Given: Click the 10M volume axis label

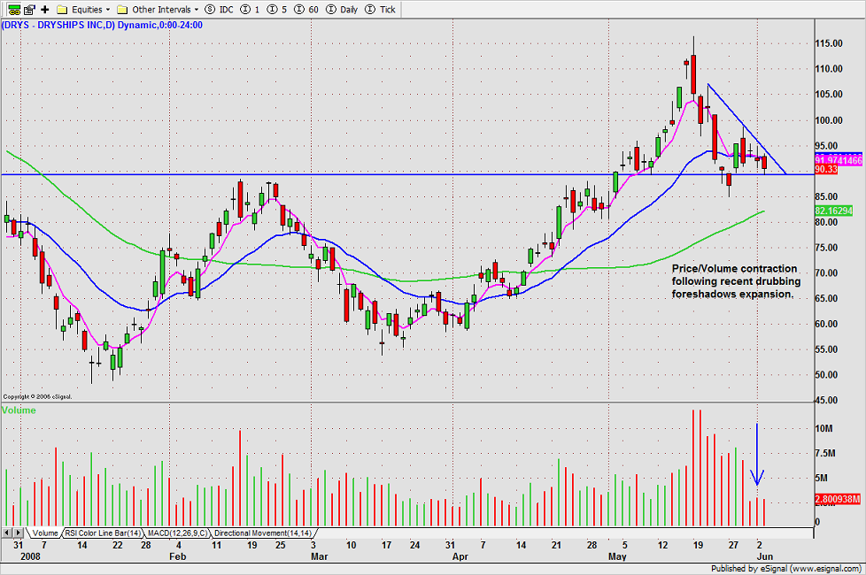Looking at the screenshot, I should pyautogui.click(x=824, y=429).
